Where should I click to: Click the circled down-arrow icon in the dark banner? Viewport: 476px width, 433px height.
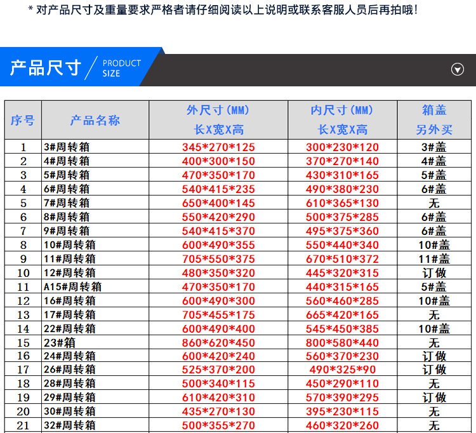tap(457, 69)
